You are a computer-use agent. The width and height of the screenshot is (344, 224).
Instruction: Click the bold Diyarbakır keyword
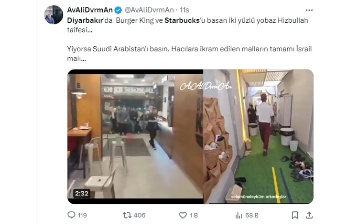coord(85,20)
